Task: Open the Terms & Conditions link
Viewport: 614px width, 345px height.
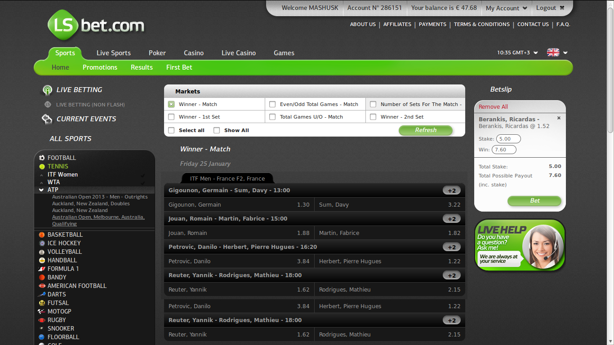Action: tap(482, 24)
